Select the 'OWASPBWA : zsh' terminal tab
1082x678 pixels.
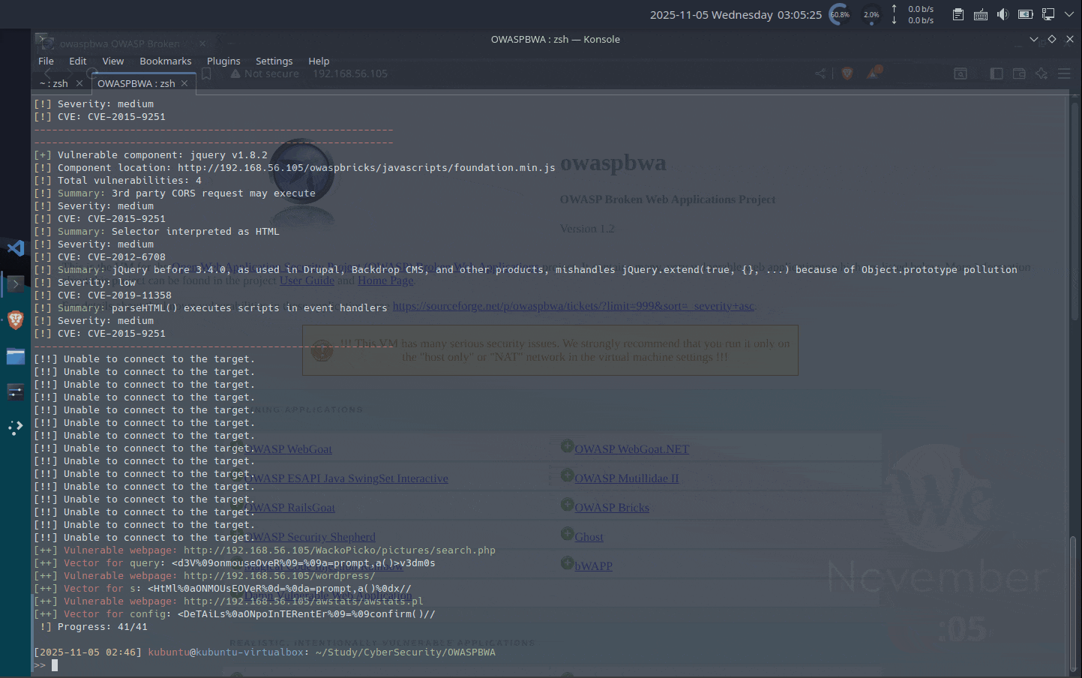136,83
